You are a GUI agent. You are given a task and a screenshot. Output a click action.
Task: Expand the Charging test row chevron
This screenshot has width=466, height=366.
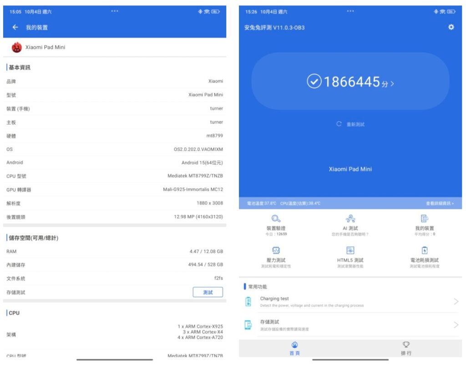456,301
